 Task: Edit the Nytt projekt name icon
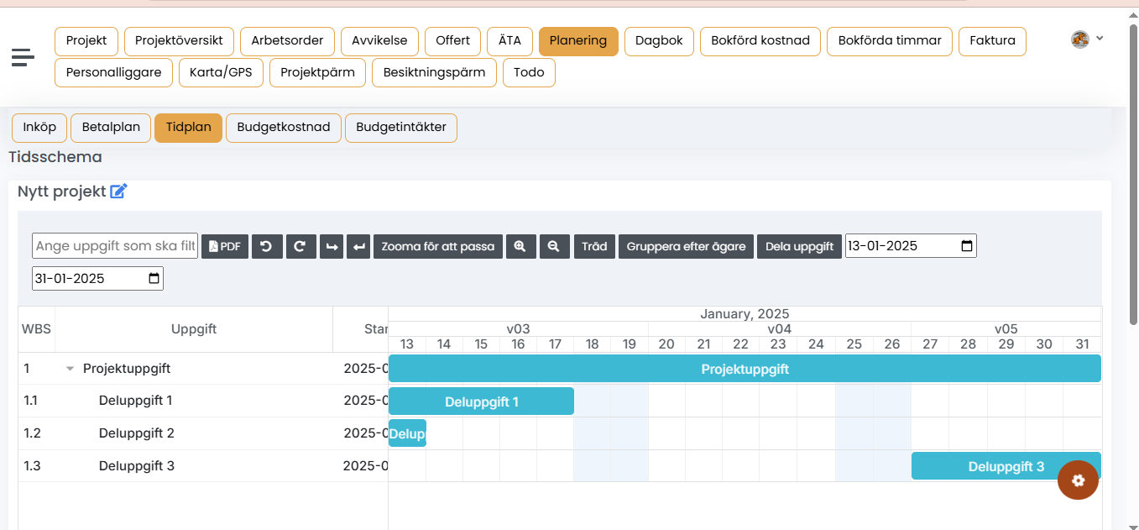(119, 192)
